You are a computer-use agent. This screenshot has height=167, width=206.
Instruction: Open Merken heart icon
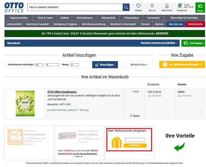[x=138, y=6]
